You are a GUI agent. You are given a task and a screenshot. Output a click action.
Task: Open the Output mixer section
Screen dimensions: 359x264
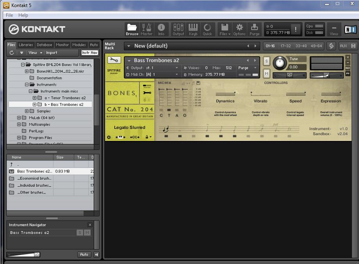(178, 29)
